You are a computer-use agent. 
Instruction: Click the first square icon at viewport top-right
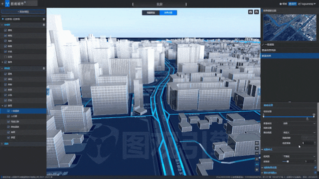click(250, 12)
